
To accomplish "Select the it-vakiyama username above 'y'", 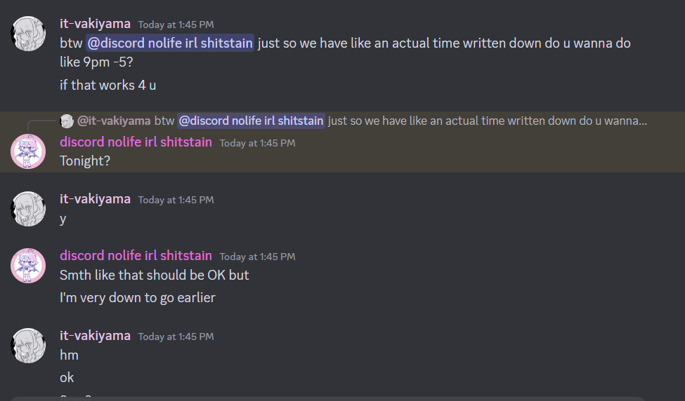I will [x=95, y=199].
